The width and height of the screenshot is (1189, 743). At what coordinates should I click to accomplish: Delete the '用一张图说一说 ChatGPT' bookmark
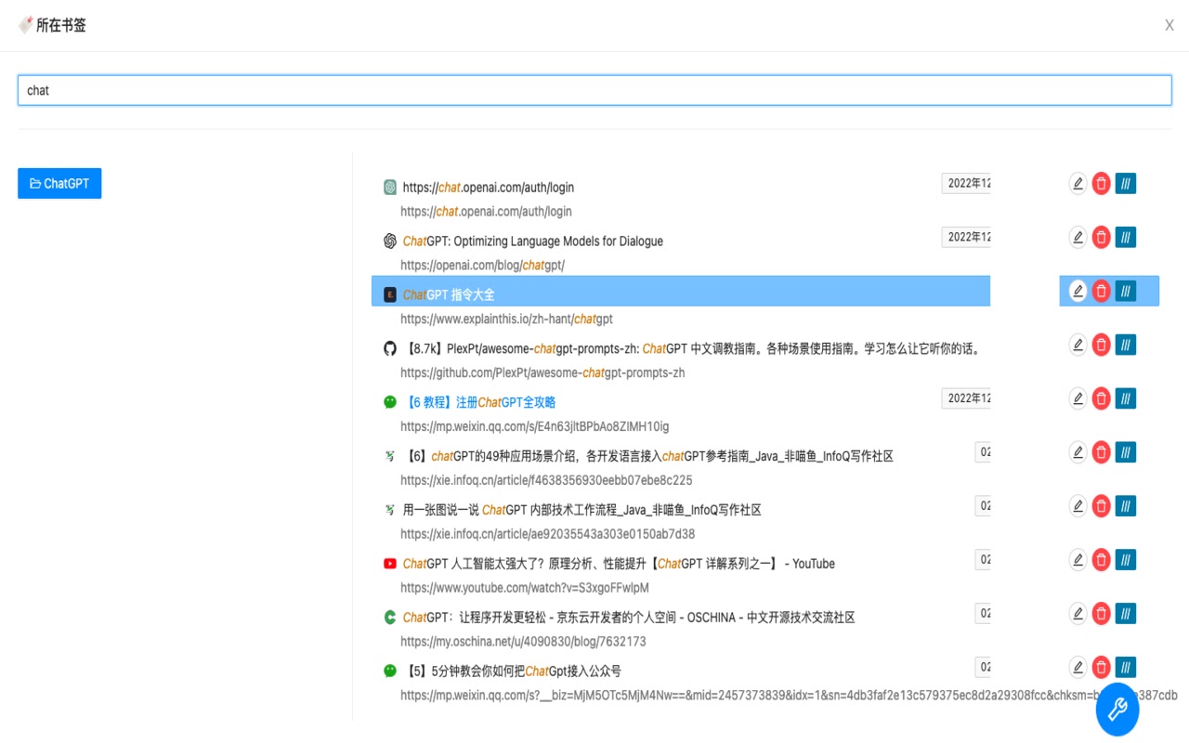point(1101,507)
